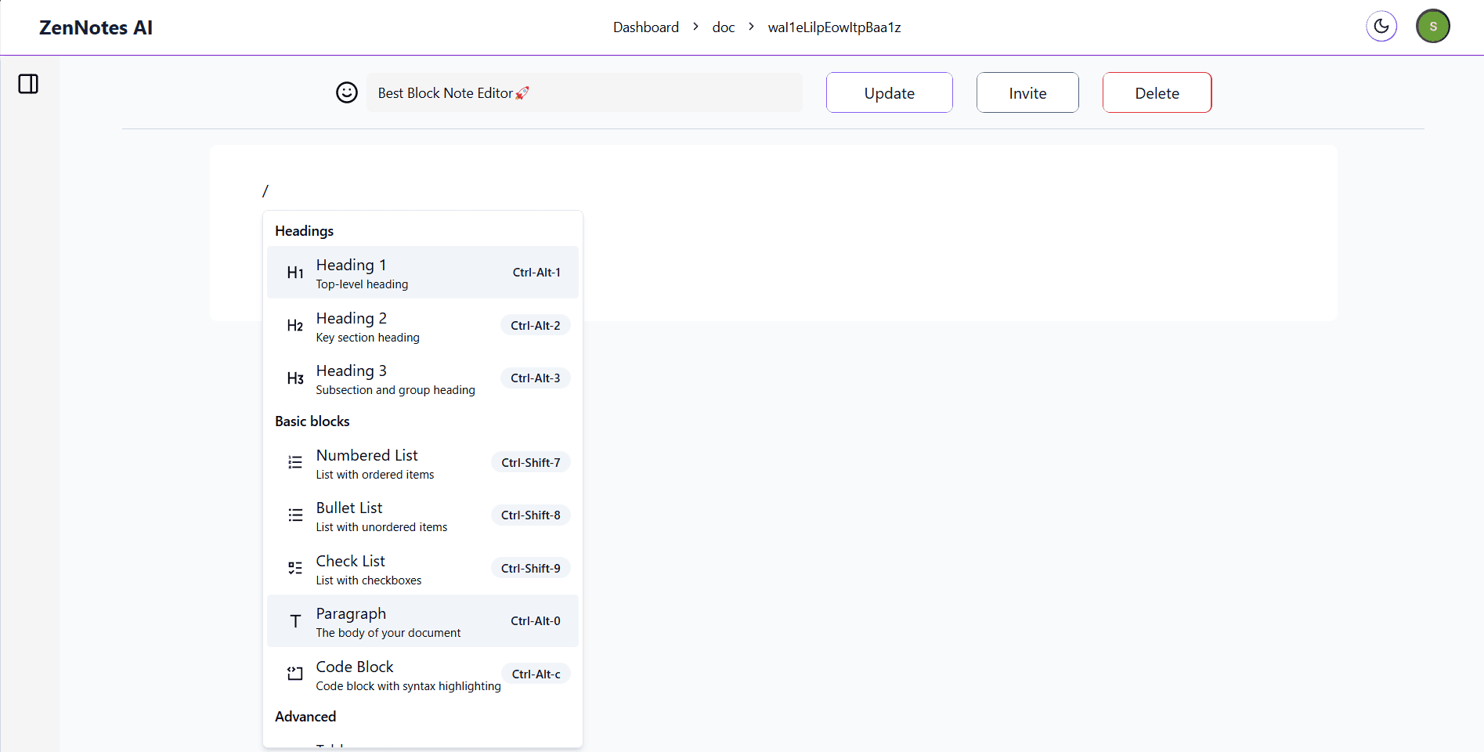The width and height of the screenshot is (1484, 752).
Task: Click the Headings section label
Action: [305, 231]
